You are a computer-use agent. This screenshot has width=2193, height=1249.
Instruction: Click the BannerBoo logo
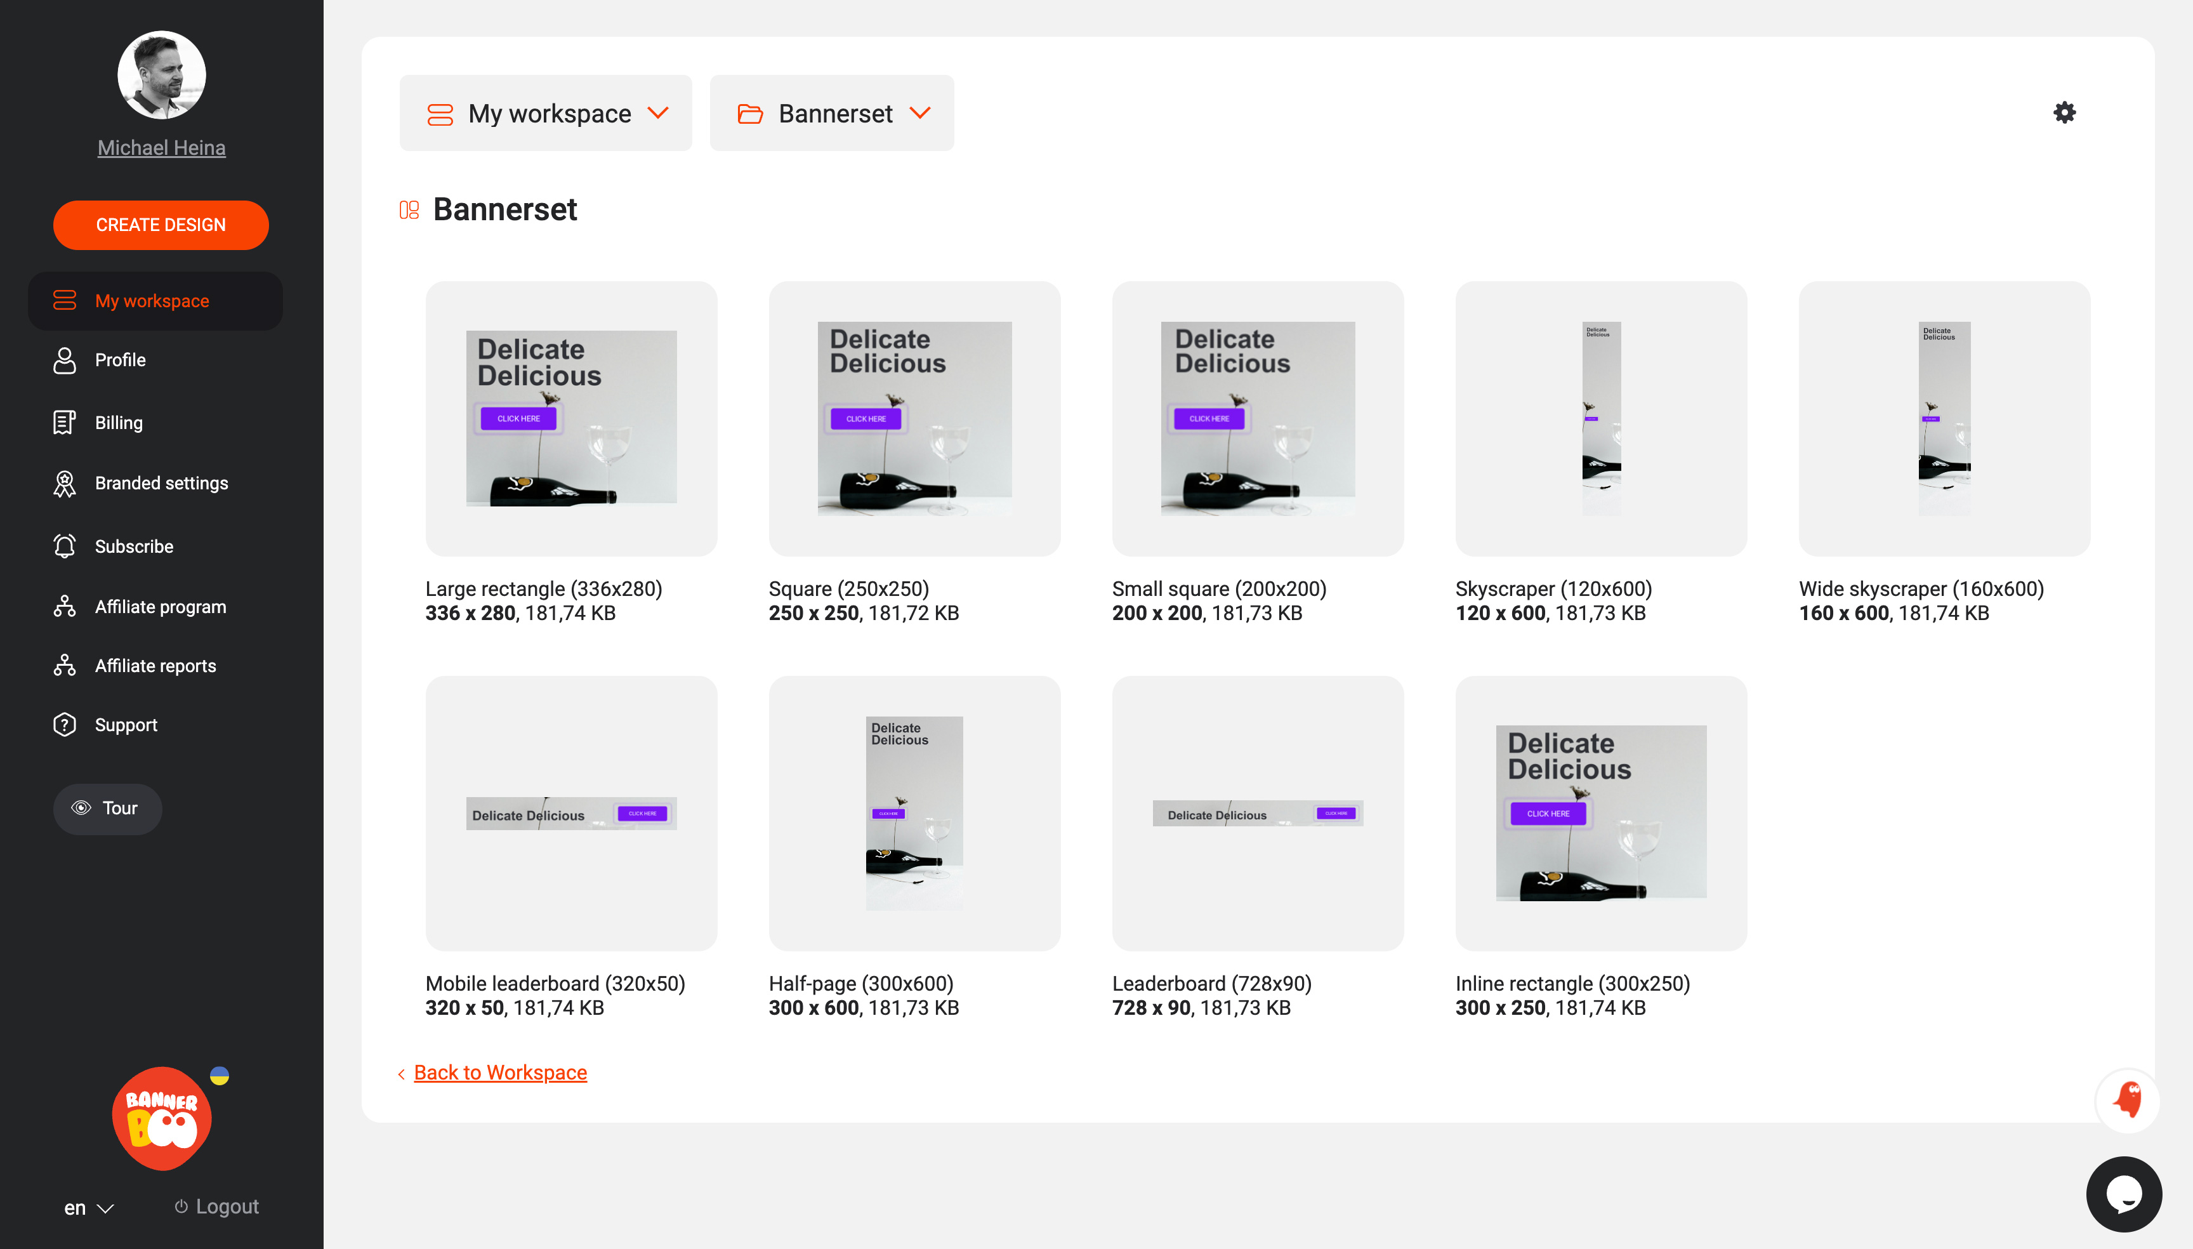(x=162, y=1118)
